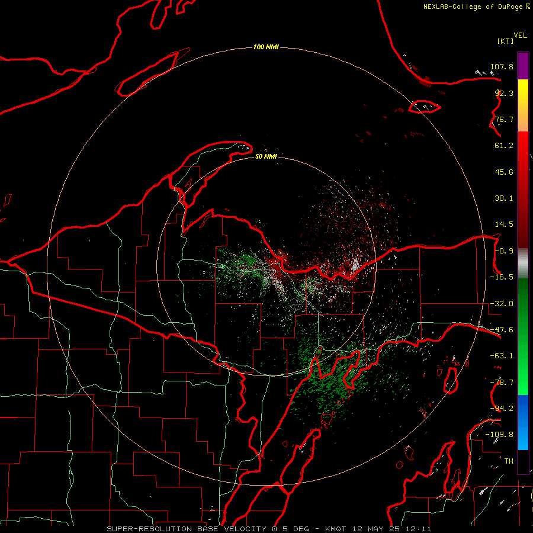Select the 92.3 velocity scale value

click(504, 93)
